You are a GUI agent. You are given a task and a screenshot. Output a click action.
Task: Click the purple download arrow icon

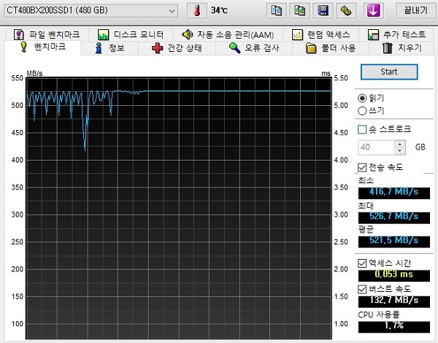[x=374, y=11]
